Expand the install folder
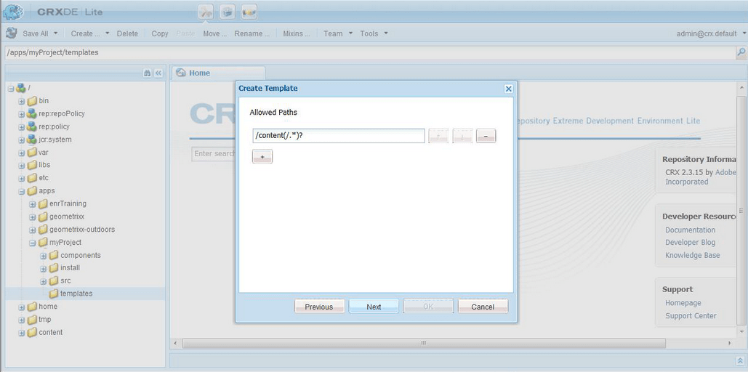748x372 pixels. click(x=44, y=269)
